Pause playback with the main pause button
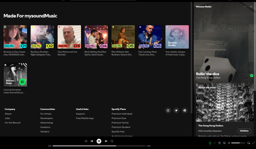256x149 pixels. (99, 141)
